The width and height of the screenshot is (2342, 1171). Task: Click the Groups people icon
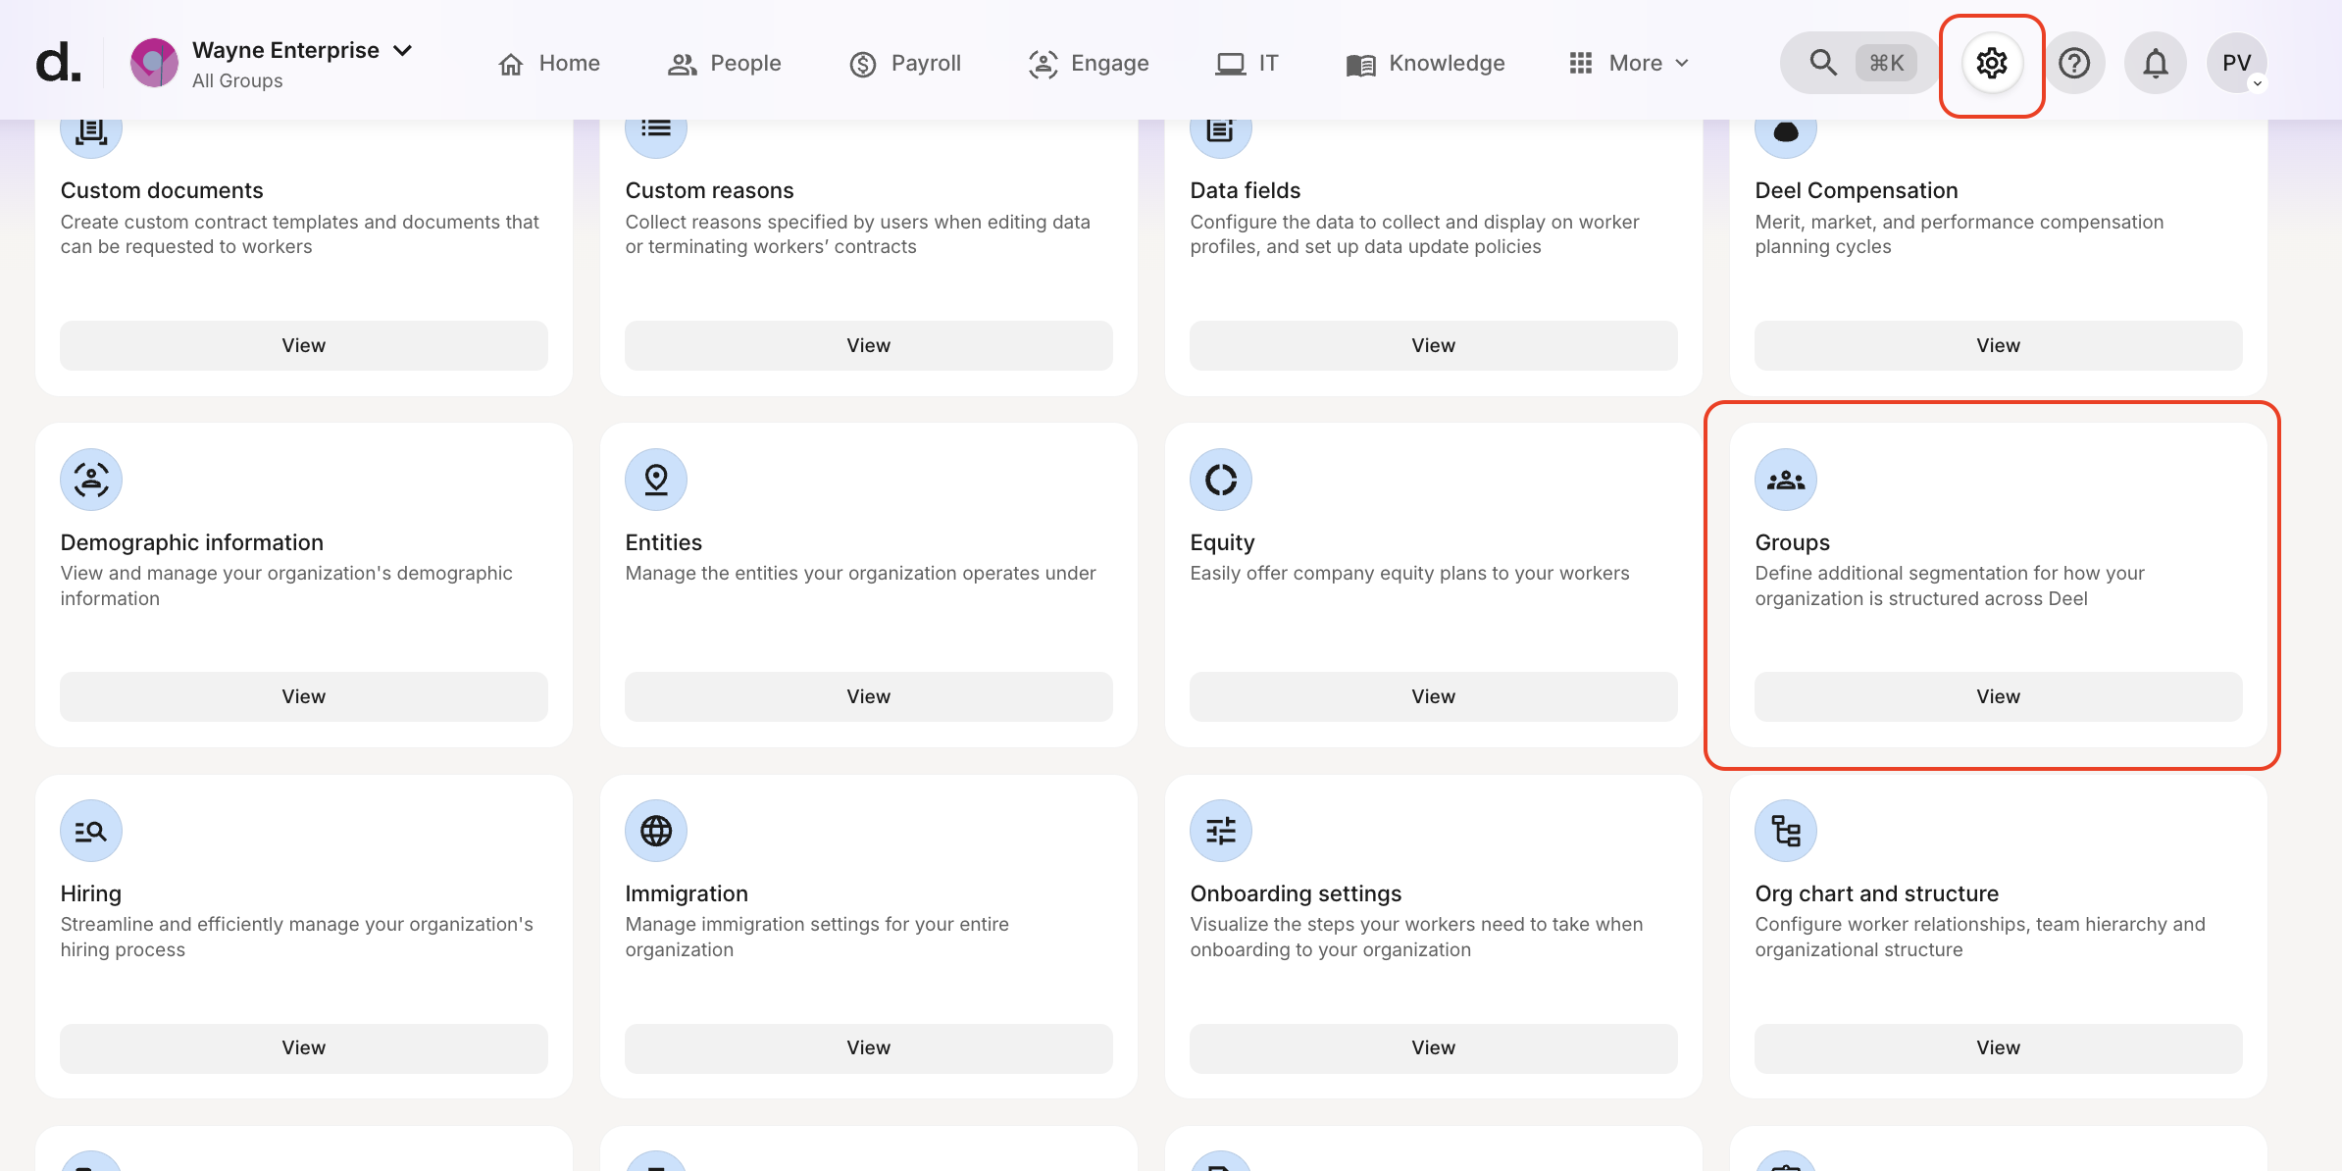point(1786,480)
